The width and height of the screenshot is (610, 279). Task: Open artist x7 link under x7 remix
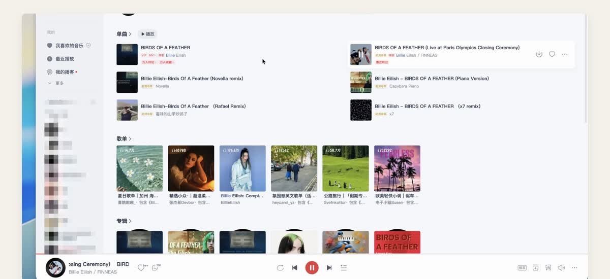tap(391, 114)
